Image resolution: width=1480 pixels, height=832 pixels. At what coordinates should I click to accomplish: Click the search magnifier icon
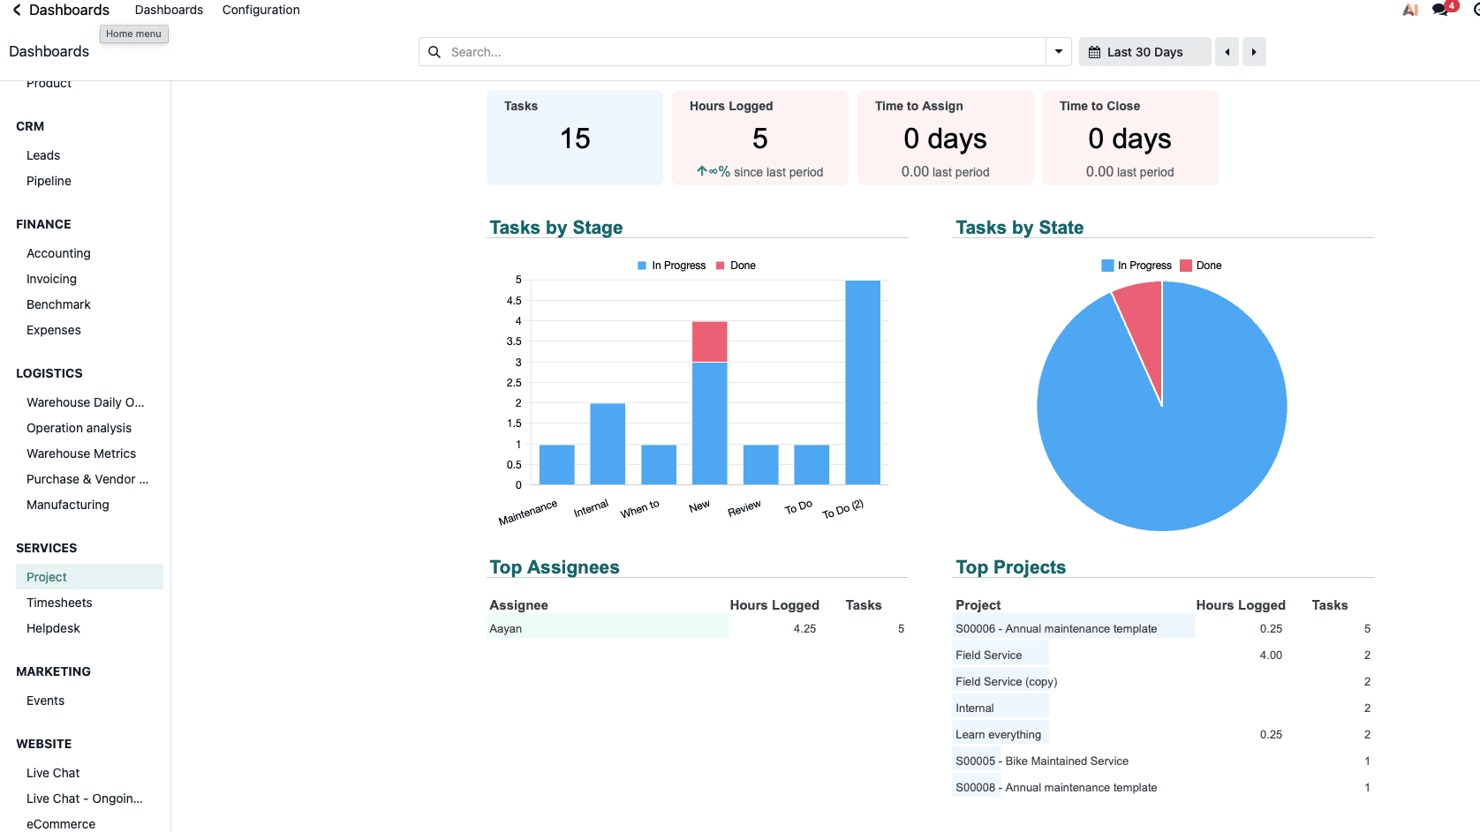(434, 52)
